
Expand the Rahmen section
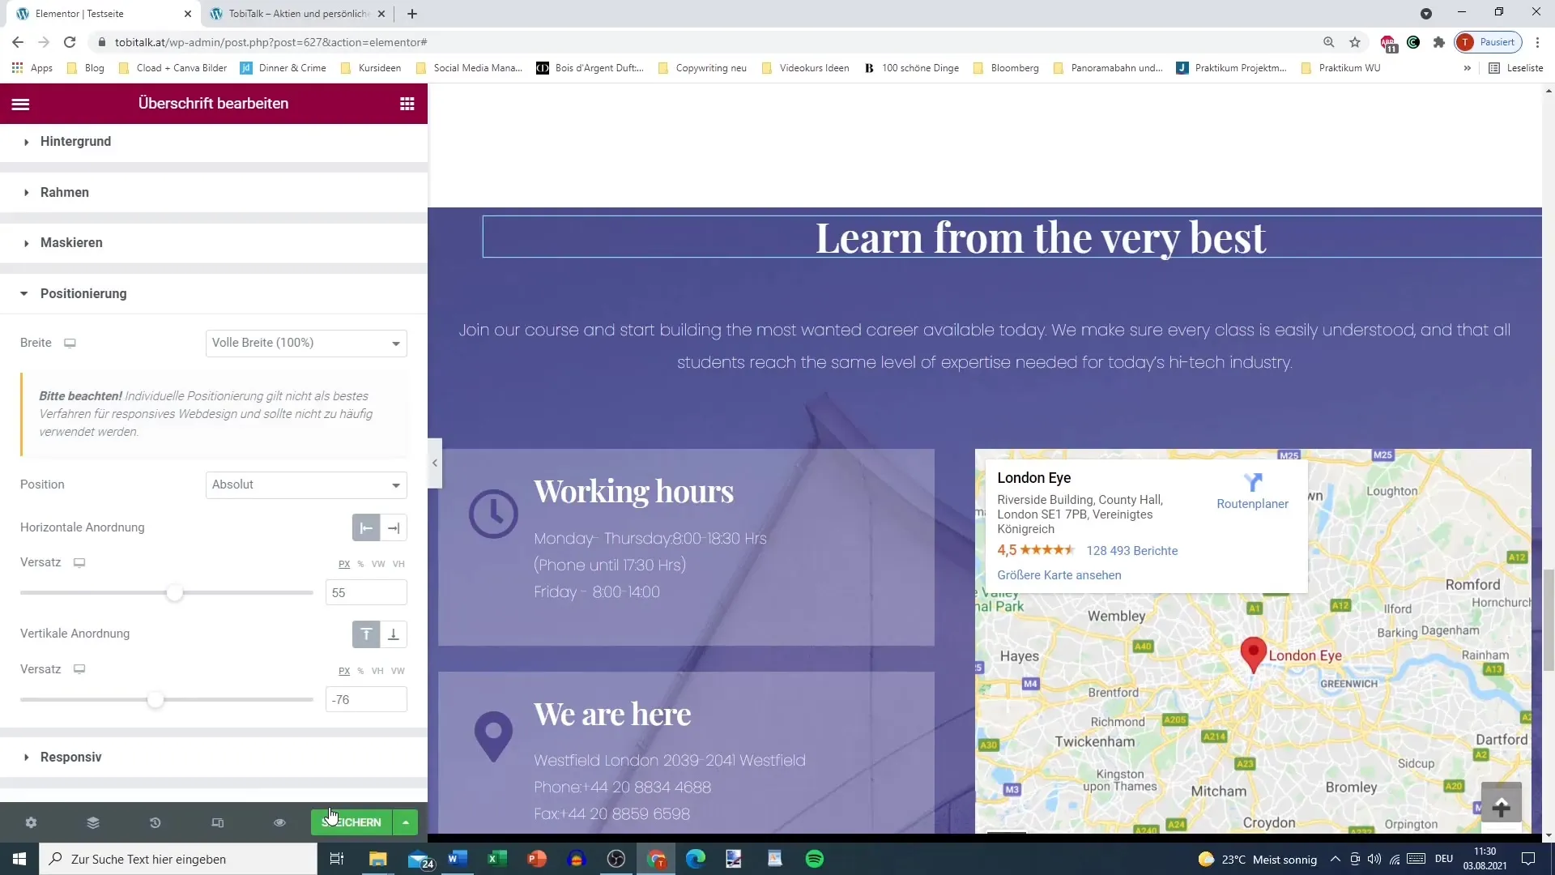[x=214, y=193]
